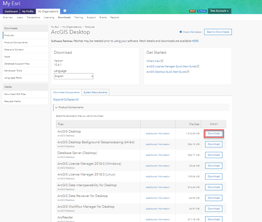The width and height of the screenshot is (262, 222).
Task: Open the Events menu item
Action: pyautogui.click(x=103, y=17)
